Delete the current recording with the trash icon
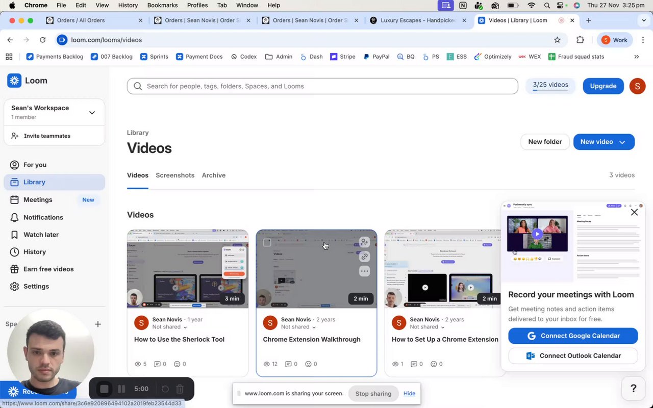 click(180, 389)
